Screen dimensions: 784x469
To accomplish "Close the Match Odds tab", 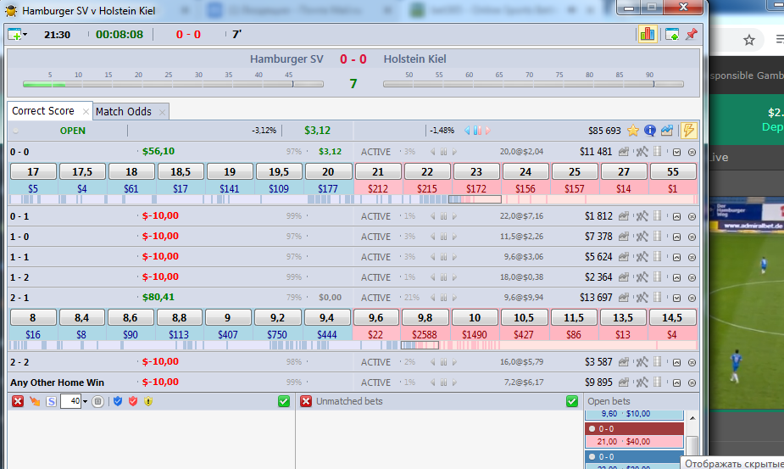I will click(x=162, y=112).
